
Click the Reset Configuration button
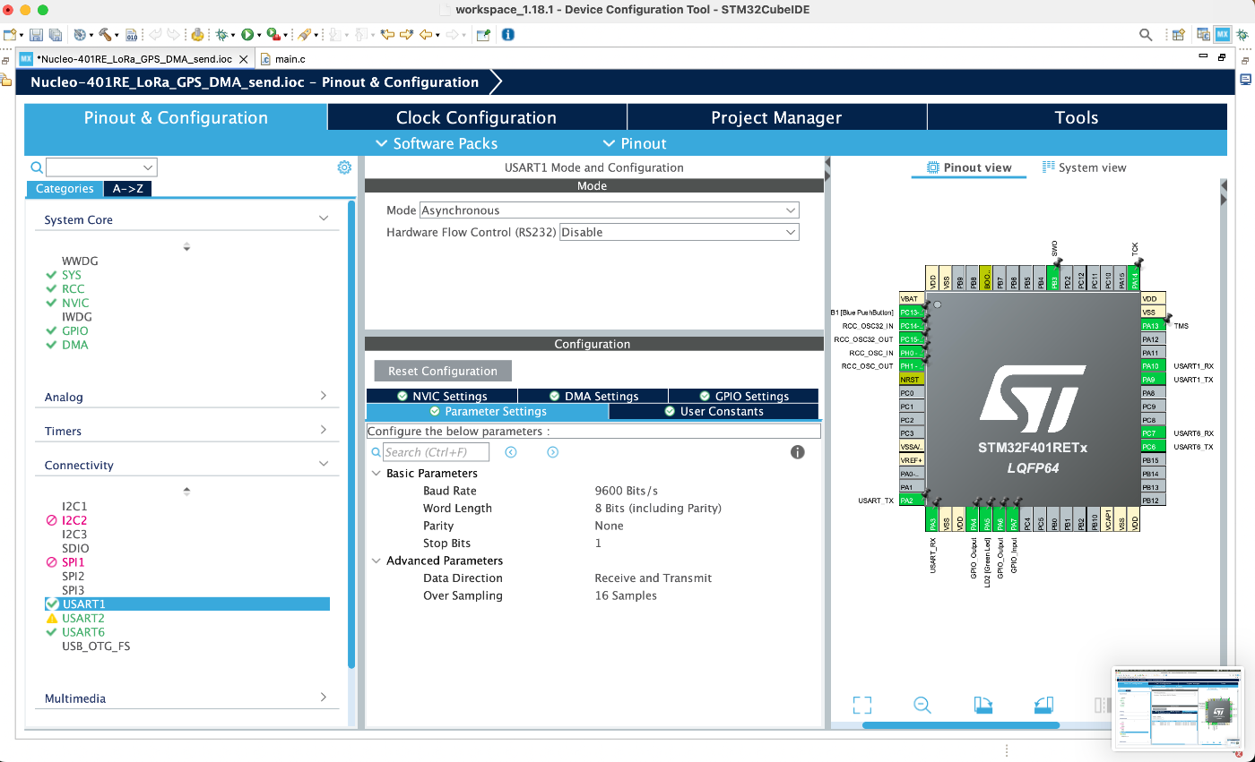443,371
